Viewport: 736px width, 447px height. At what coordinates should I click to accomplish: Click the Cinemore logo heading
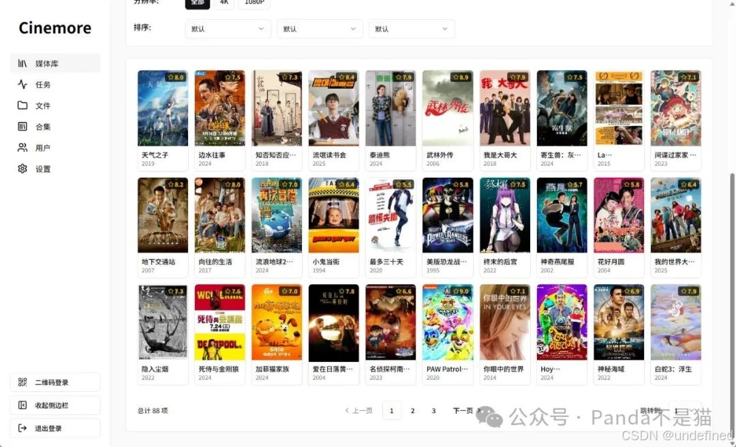[x=55, y=28]
